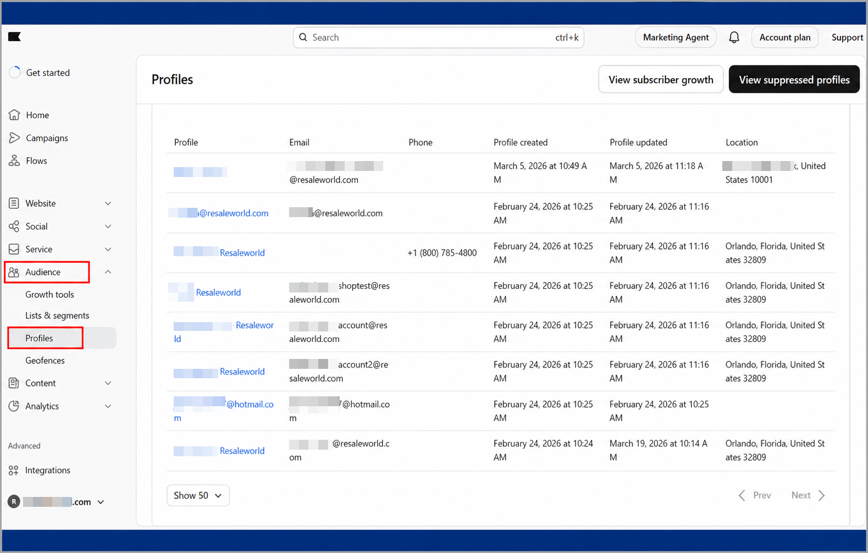The height and width of the screenshot is (553, 868).
Task: Open the Show 50 rows dropdown
Action: [198, 495]
